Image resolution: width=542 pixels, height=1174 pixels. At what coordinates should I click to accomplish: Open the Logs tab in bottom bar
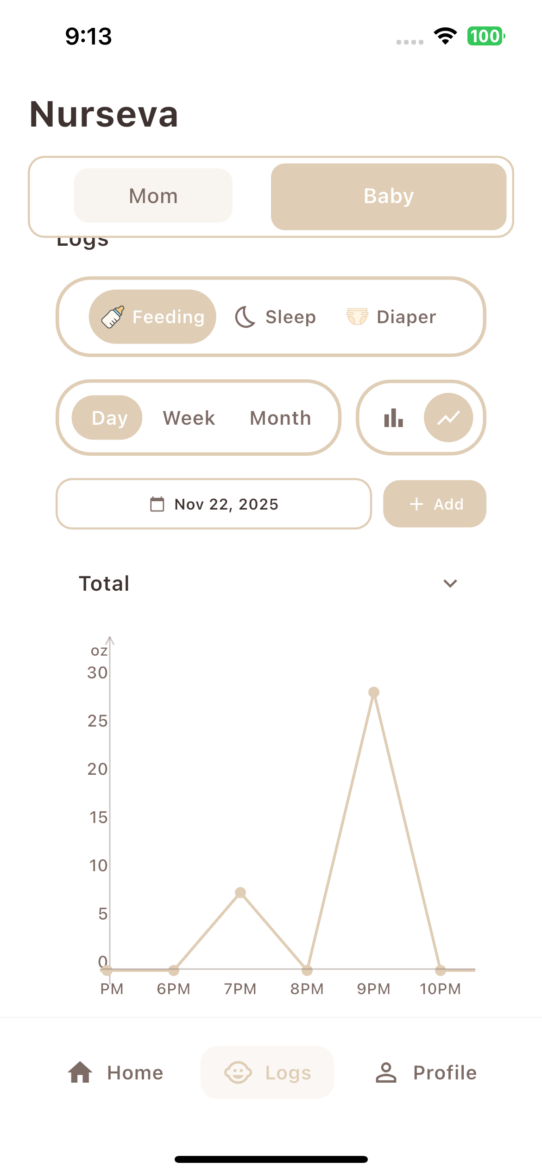pos(267,1072)
